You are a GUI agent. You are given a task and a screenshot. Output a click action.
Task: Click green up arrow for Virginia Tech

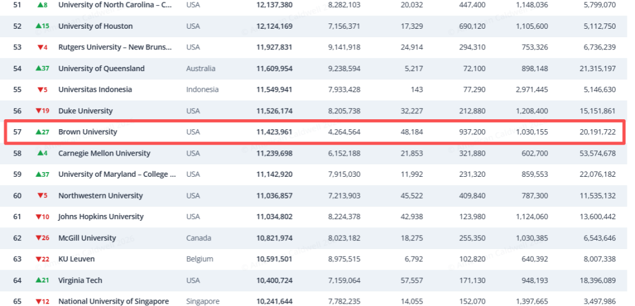(38, 280)
